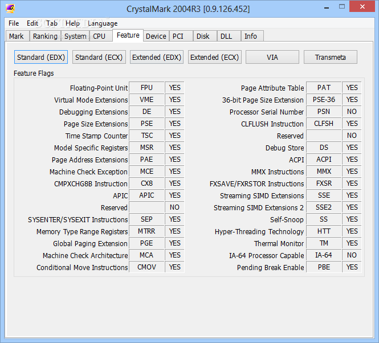Click the DS abbreviation cell
Viewport: 379px width, 343px height.
coord(324,148)
